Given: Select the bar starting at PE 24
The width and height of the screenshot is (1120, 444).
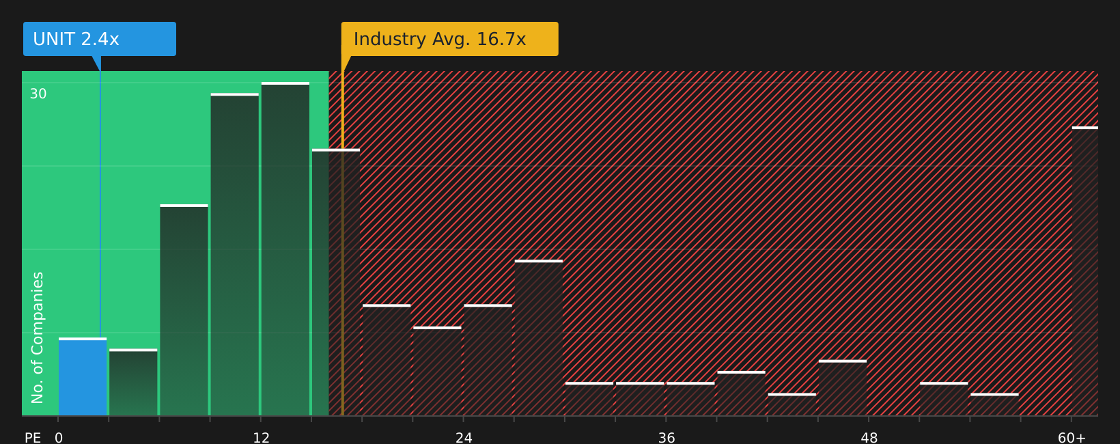Looking at the screenshot, I should (488, 360).
